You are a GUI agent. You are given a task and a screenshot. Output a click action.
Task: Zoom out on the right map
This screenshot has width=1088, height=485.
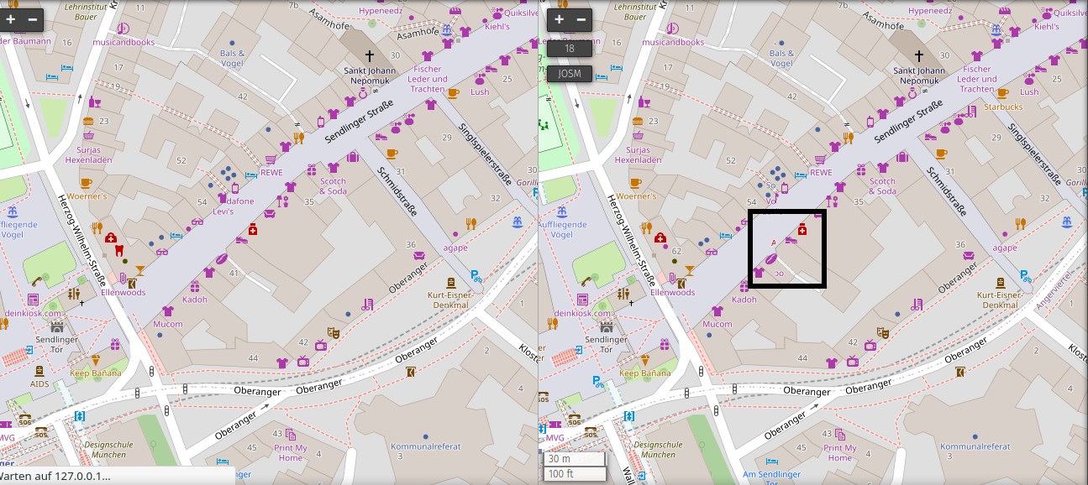581,18
